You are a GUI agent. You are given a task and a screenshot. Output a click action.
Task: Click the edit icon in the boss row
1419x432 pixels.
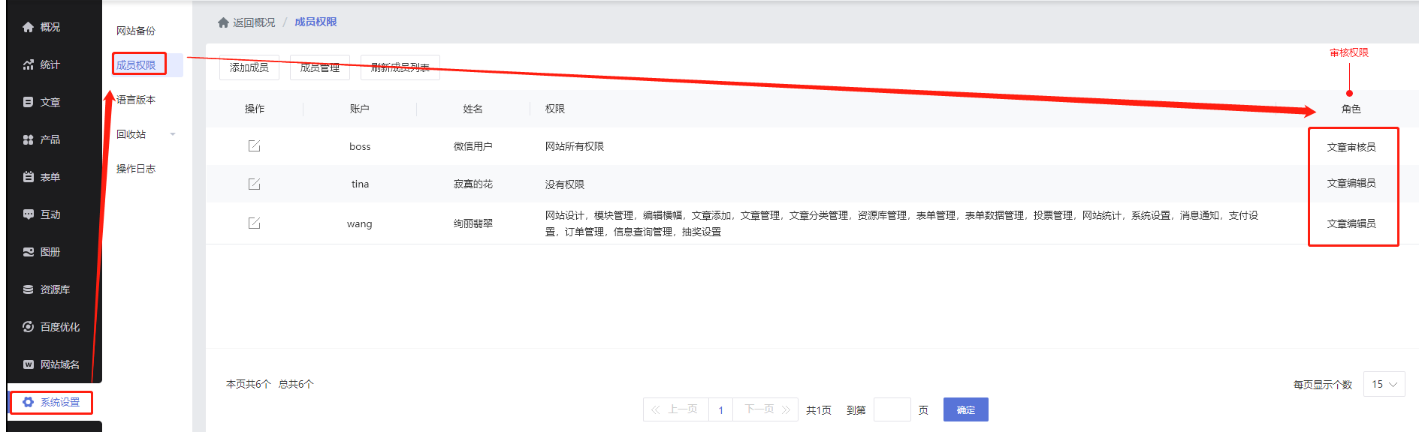(255, 145)
